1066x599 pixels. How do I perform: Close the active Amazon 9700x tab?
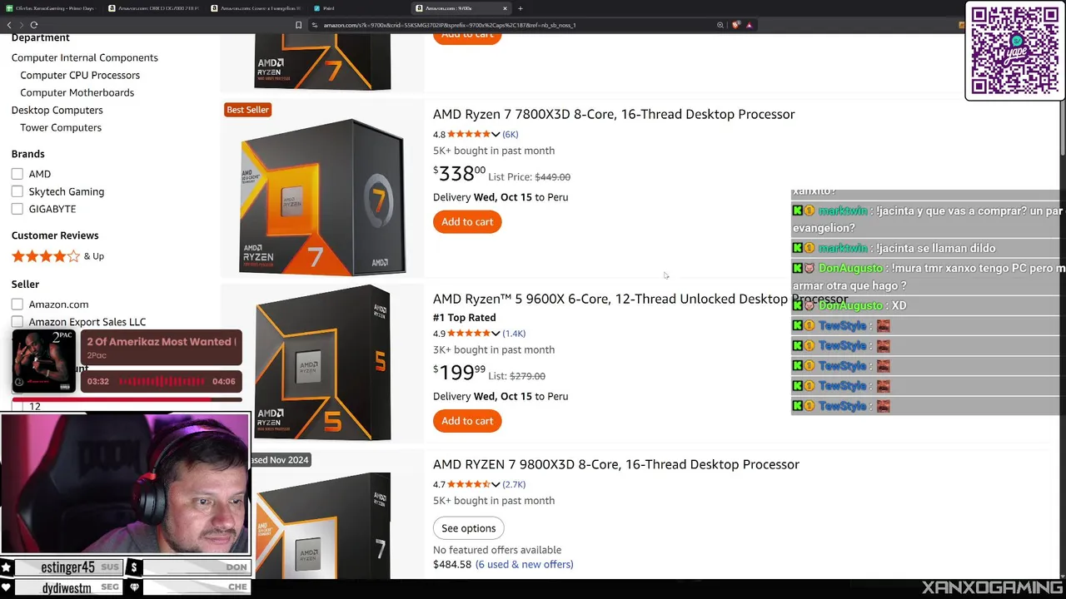click(x=505, y=8)
